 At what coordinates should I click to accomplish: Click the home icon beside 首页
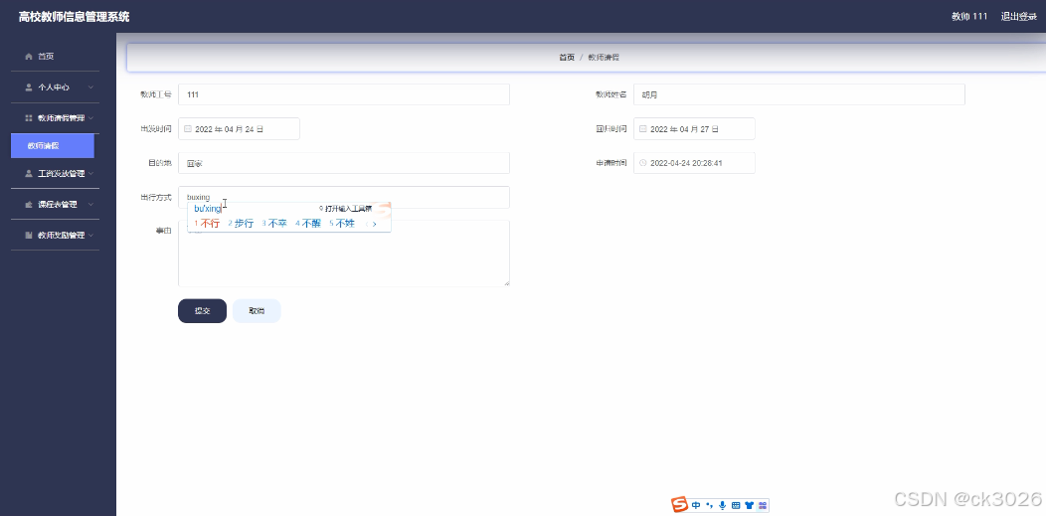[29, 57]
